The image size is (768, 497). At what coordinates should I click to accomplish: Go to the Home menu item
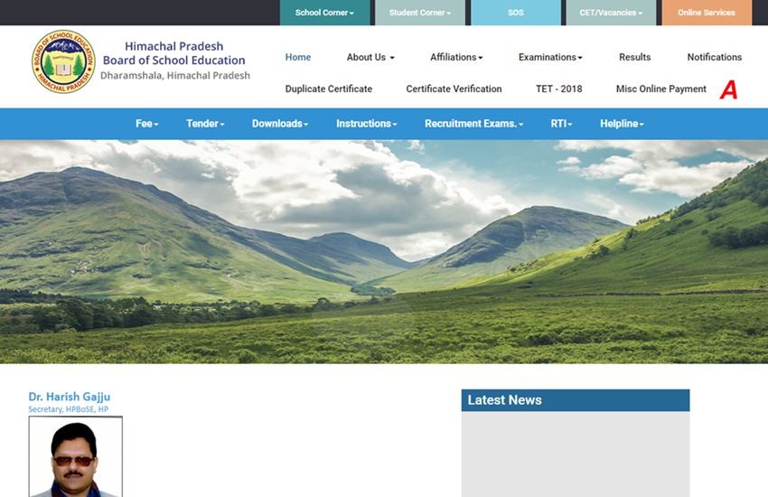[298, 57]
